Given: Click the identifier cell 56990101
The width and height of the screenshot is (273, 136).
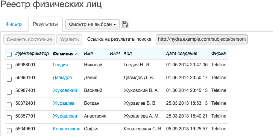Looking at the screenshot, I should click(25, 78).
